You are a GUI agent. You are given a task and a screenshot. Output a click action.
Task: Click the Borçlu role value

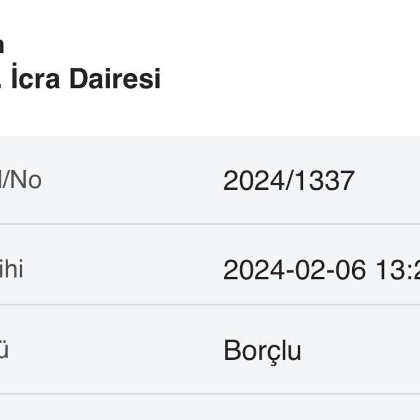(x=262, y=351)
